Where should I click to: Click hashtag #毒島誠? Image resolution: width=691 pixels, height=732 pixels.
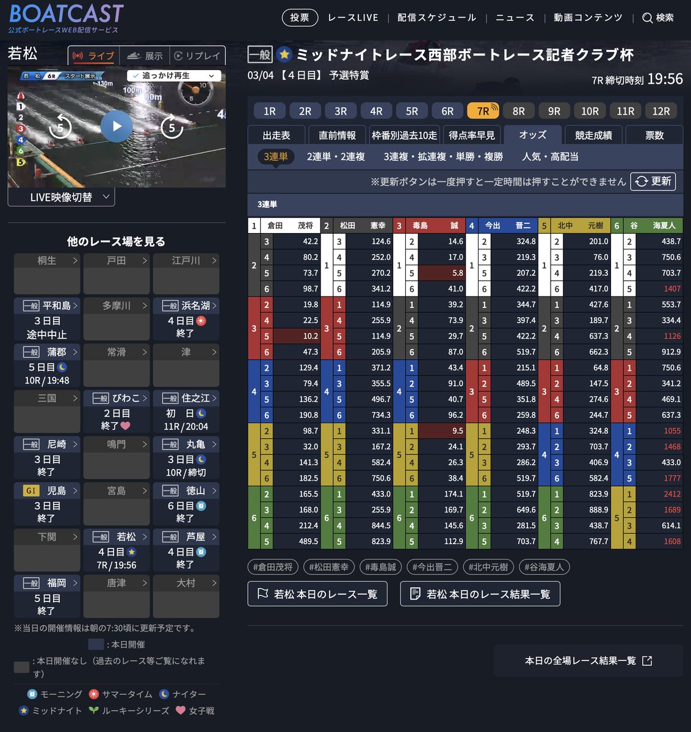click(x=380, y=567)
